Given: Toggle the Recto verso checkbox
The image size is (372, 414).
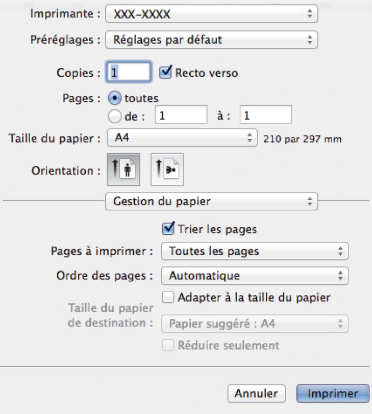Looking at the screenshot, I should (165, 73).
